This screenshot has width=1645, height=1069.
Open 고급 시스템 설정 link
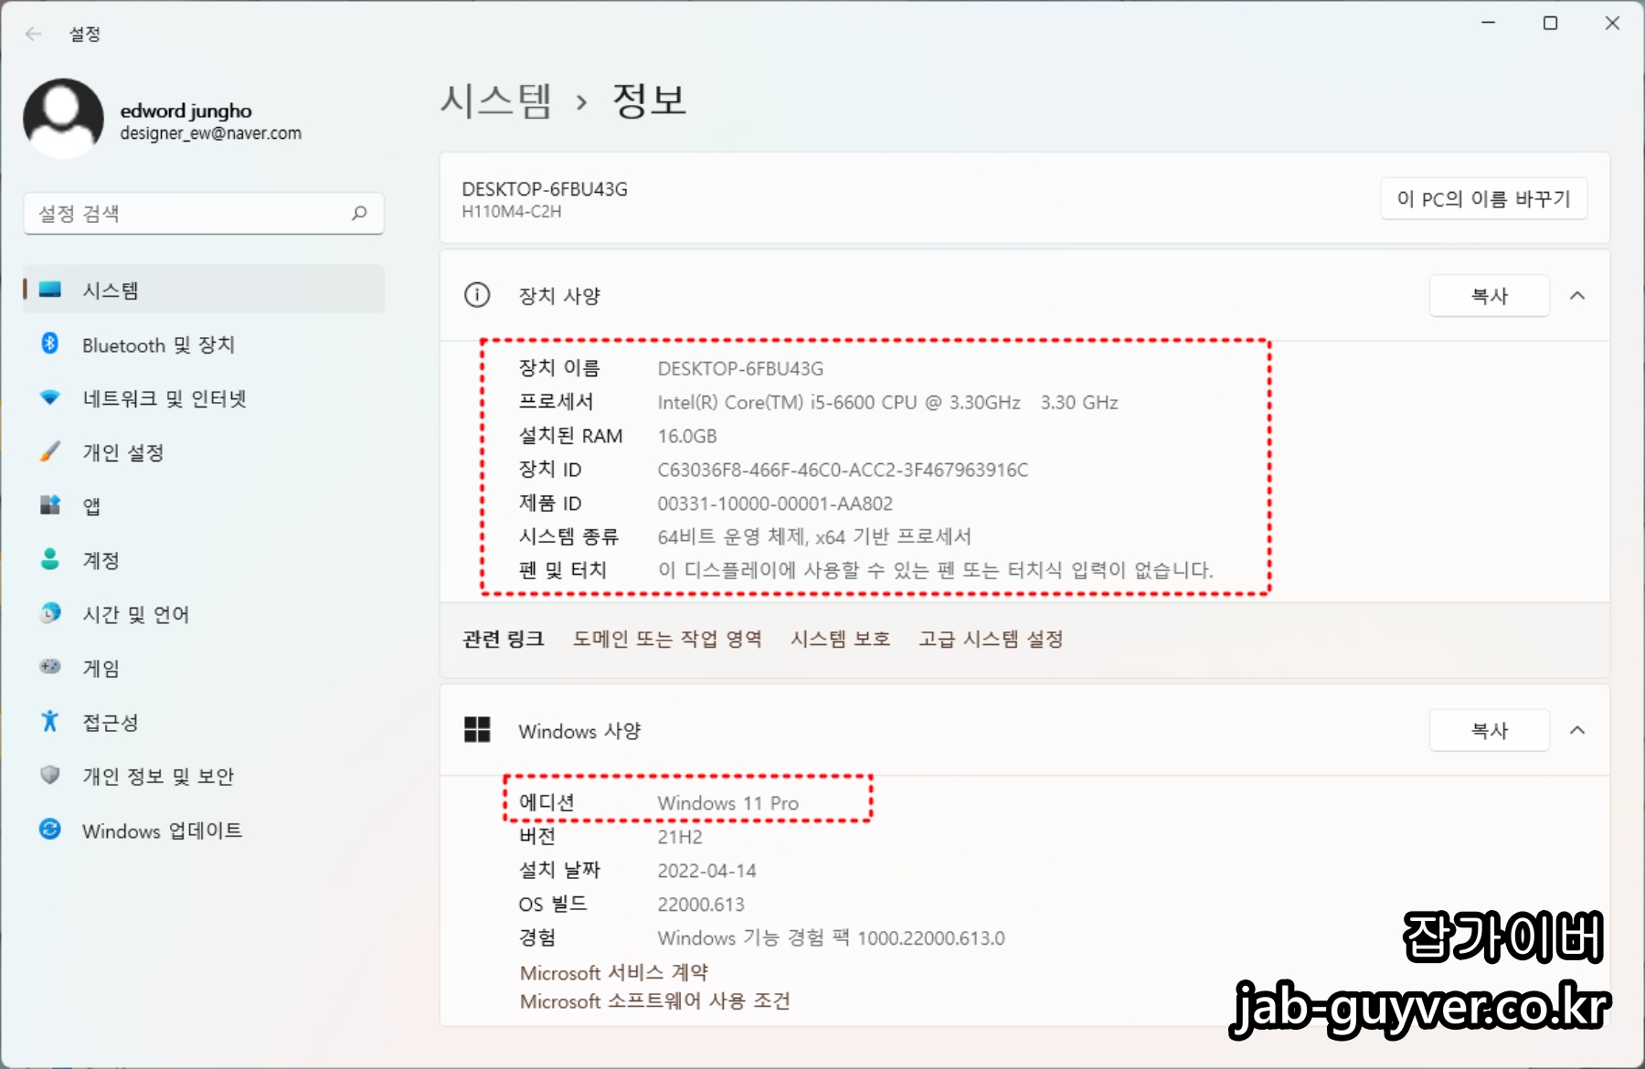click(991, 639)
